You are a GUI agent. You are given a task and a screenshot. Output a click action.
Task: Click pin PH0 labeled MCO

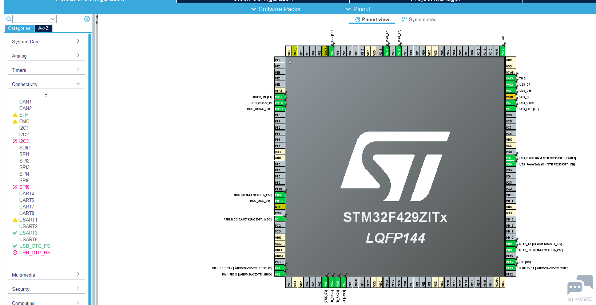[x=279, y=195]
